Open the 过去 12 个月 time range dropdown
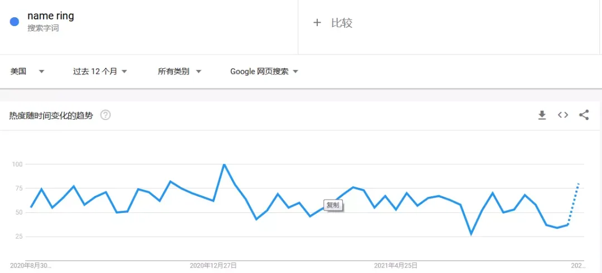The width and height of the screenshot is (602, 273). [x=100, y=72]
